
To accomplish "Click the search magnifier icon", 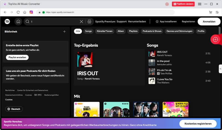I will [x=27, y=22].
